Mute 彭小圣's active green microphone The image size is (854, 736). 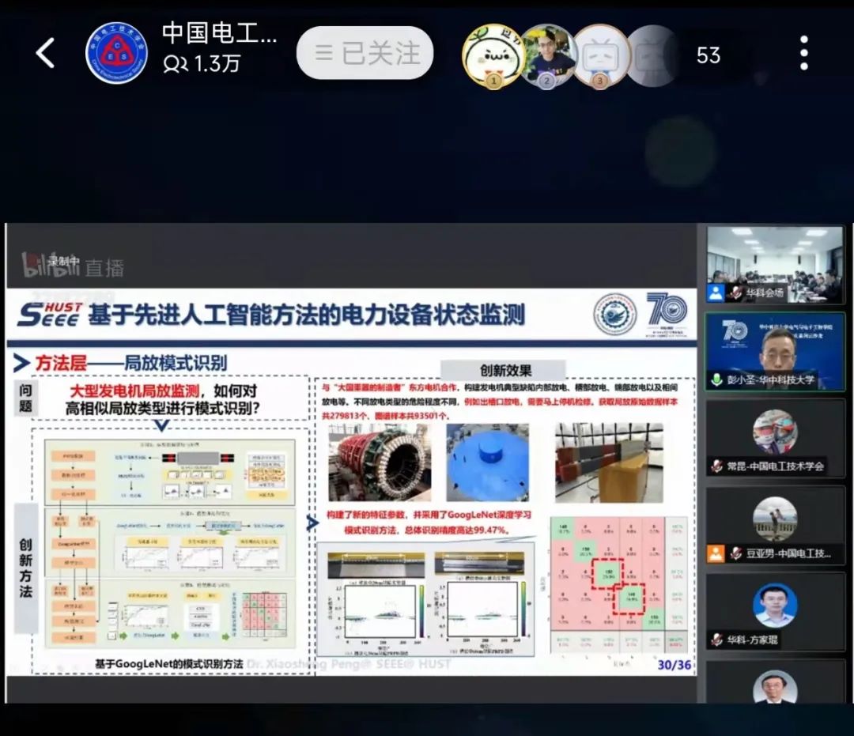click(716, 379)
